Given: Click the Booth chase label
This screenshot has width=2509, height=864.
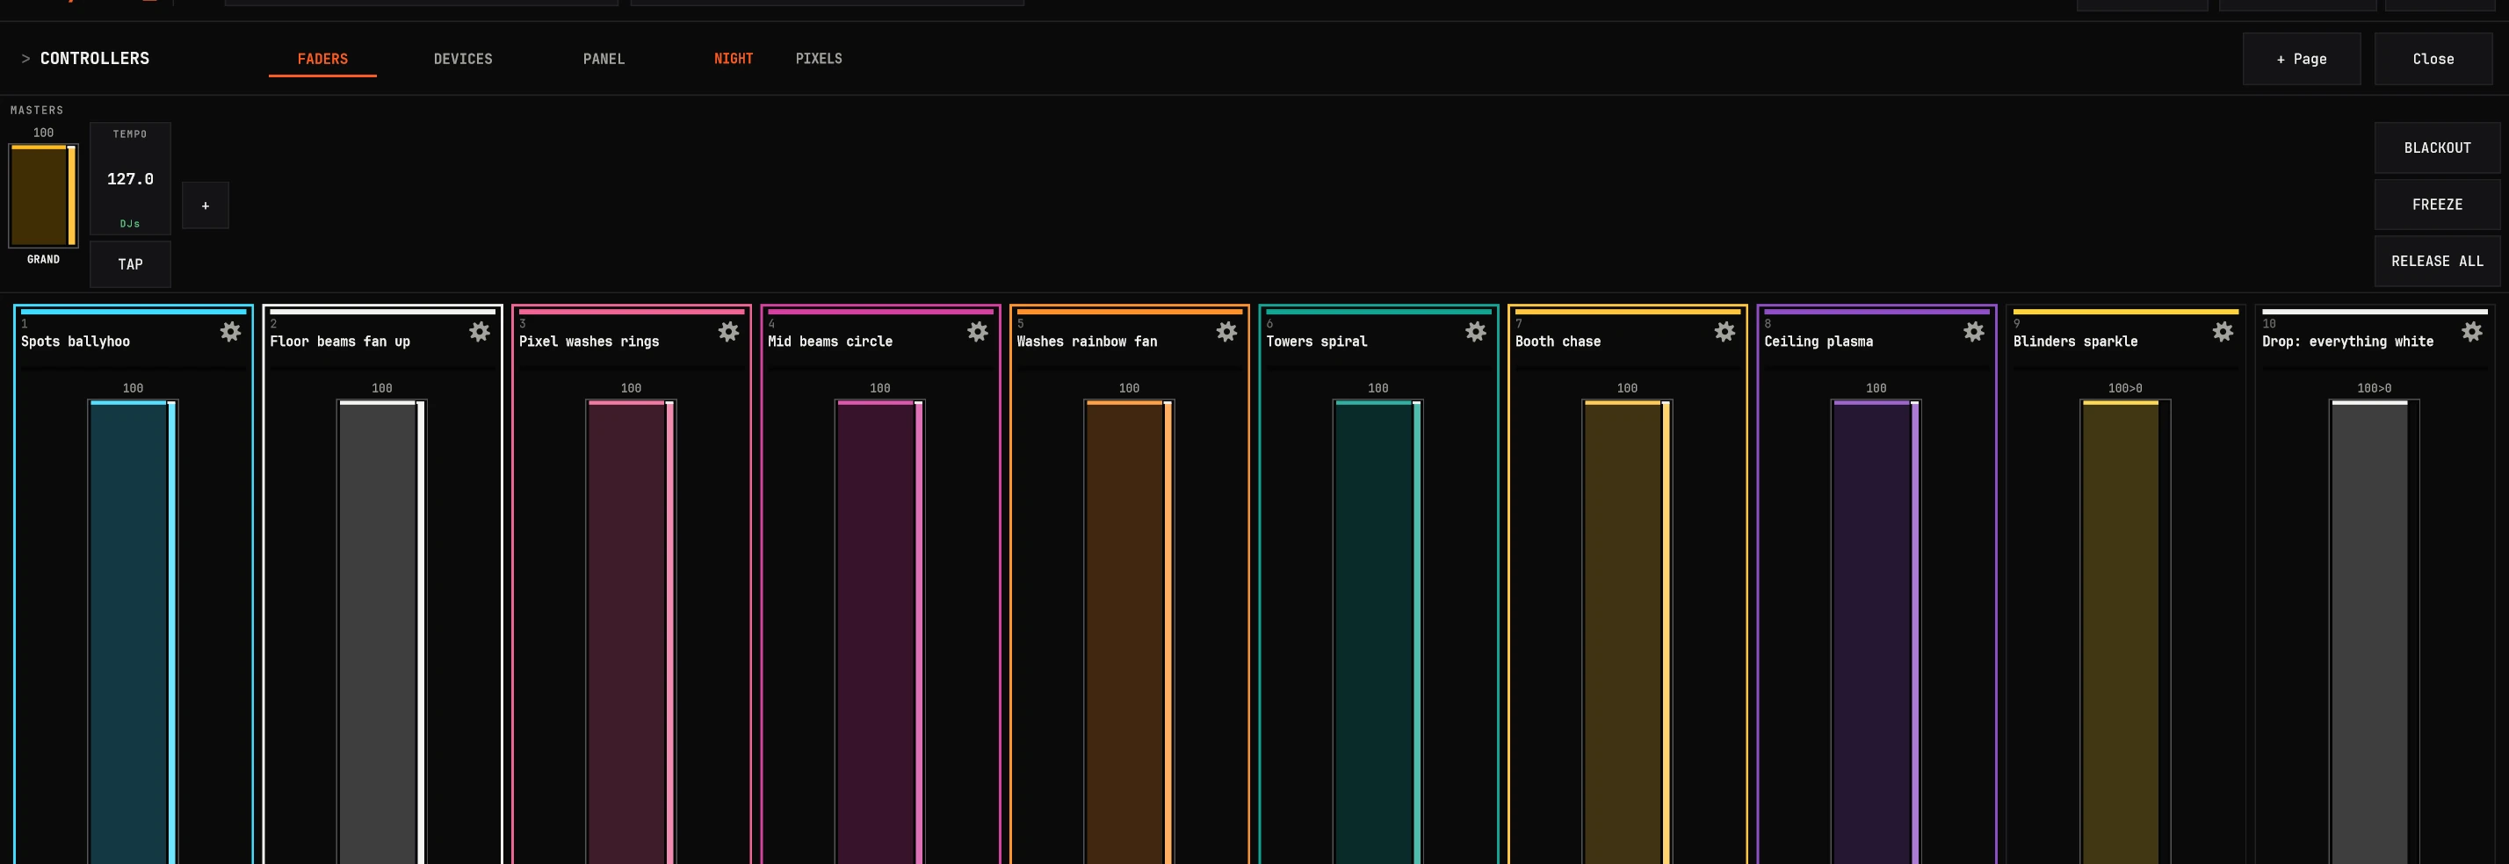Looking at the screenshot, I should click(1558, 342).
